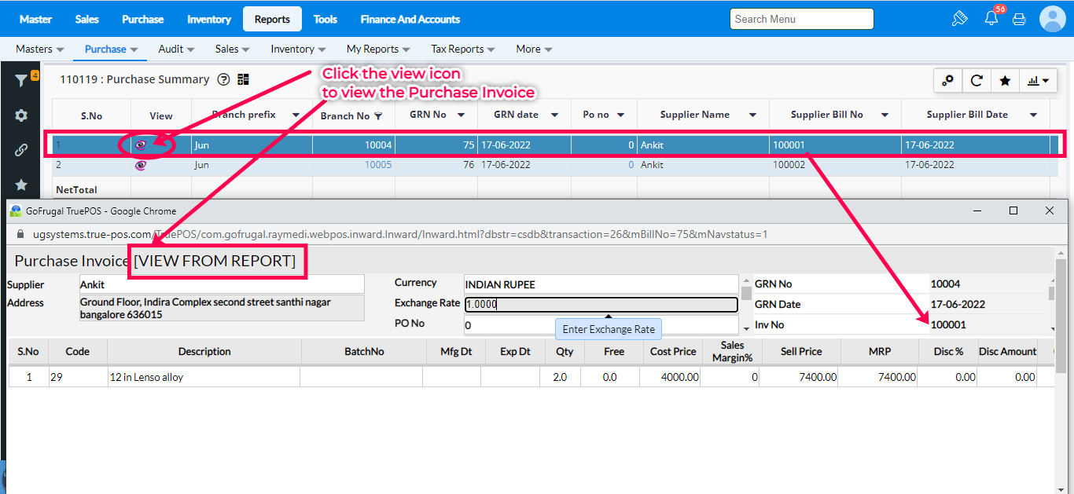The width and height of the screenshot is (1074, 494).
Task: Open the Tax Reports submenu
Action: 463,49
